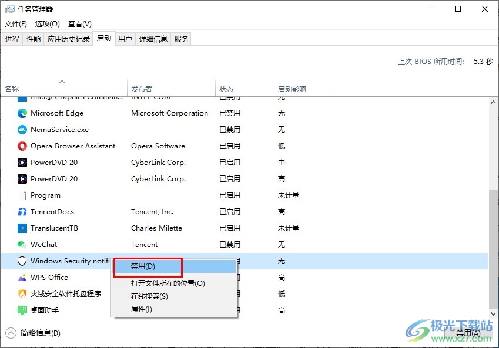Click the vertical scrollbar thumb
The height and width of the screenshot is (348, 499).
[493, 249]
